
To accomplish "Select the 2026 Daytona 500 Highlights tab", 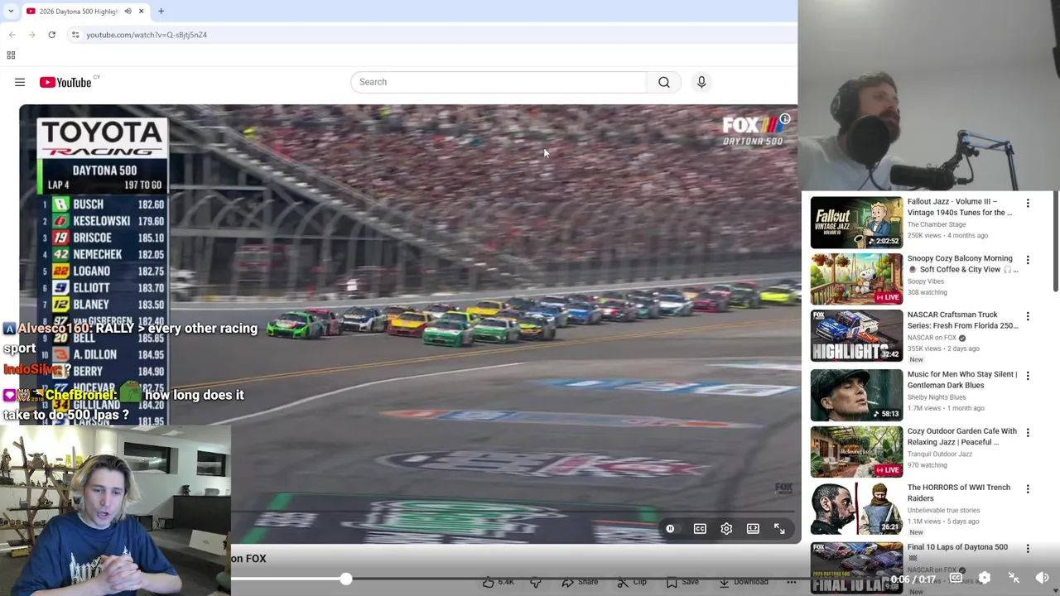I will (x=79, y=11).
